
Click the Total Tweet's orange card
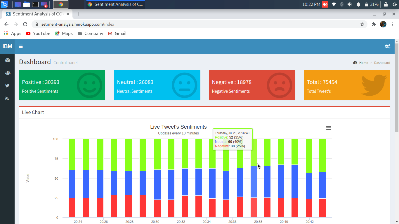(x=347, y=85)
